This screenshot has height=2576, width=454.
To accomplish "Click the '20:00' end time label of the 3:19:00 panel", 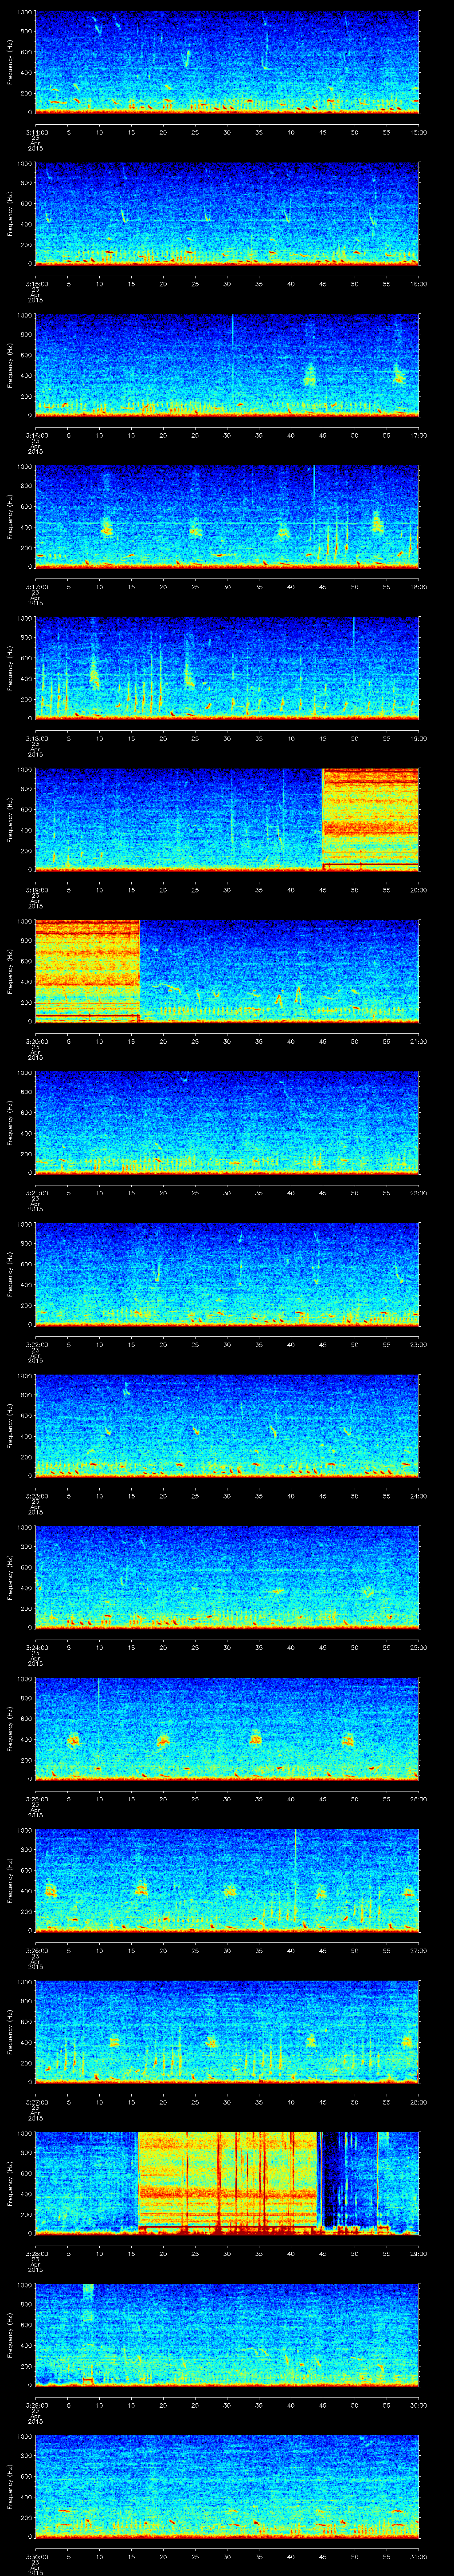I will pos(419,890).
